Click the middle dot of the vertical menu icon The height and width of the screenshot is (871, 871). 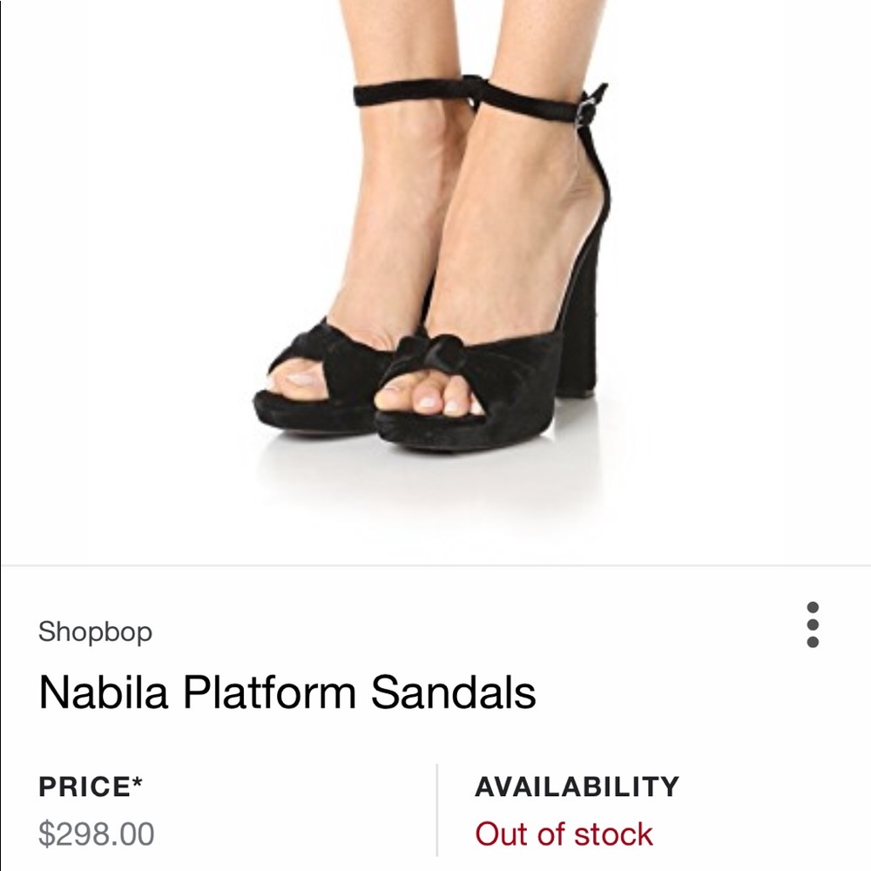tap(813, 625)
